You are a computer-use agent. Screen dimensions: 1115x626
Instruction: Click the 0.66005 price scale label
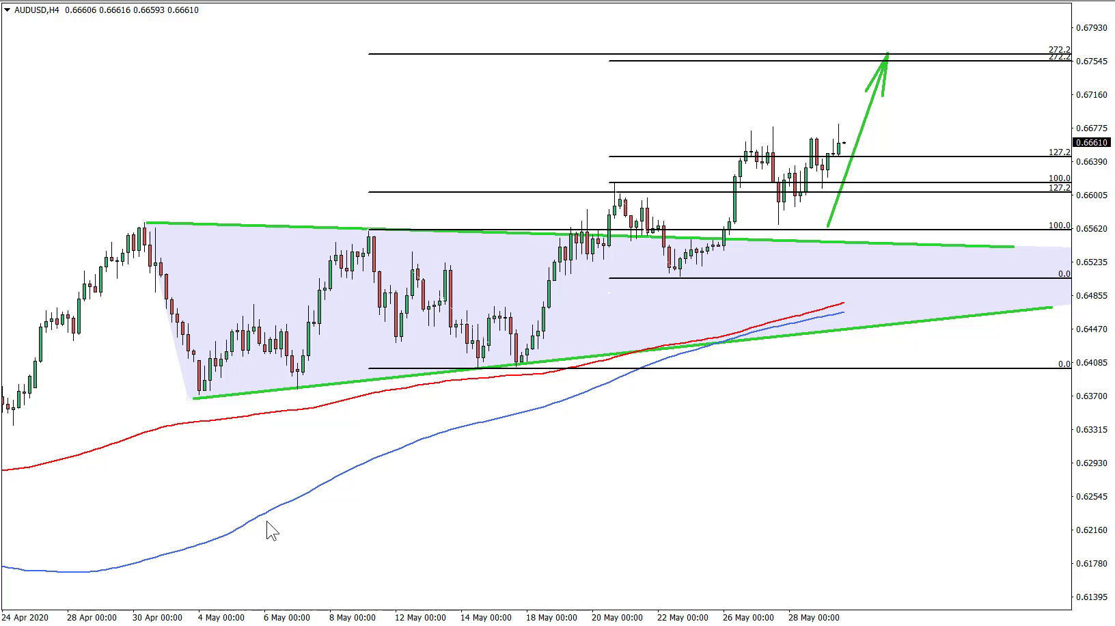[1091, 195]
